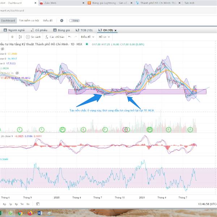The height and width of the screenshot is (217, 217).
Task: Click the MACD indicator label '26 close 9'
Action: 7,136
